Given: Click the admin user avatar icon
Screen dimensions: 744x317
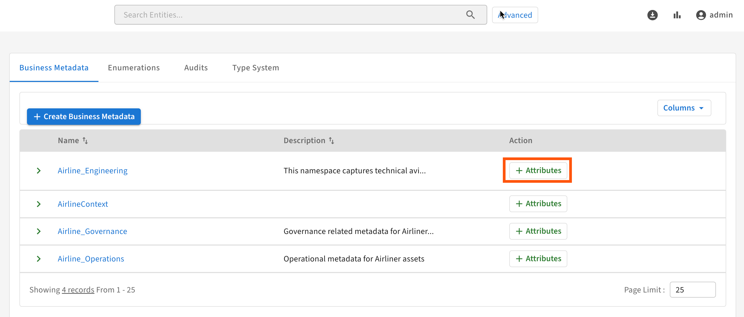Looking at the screenshot, I should click(x=701, y=15).
